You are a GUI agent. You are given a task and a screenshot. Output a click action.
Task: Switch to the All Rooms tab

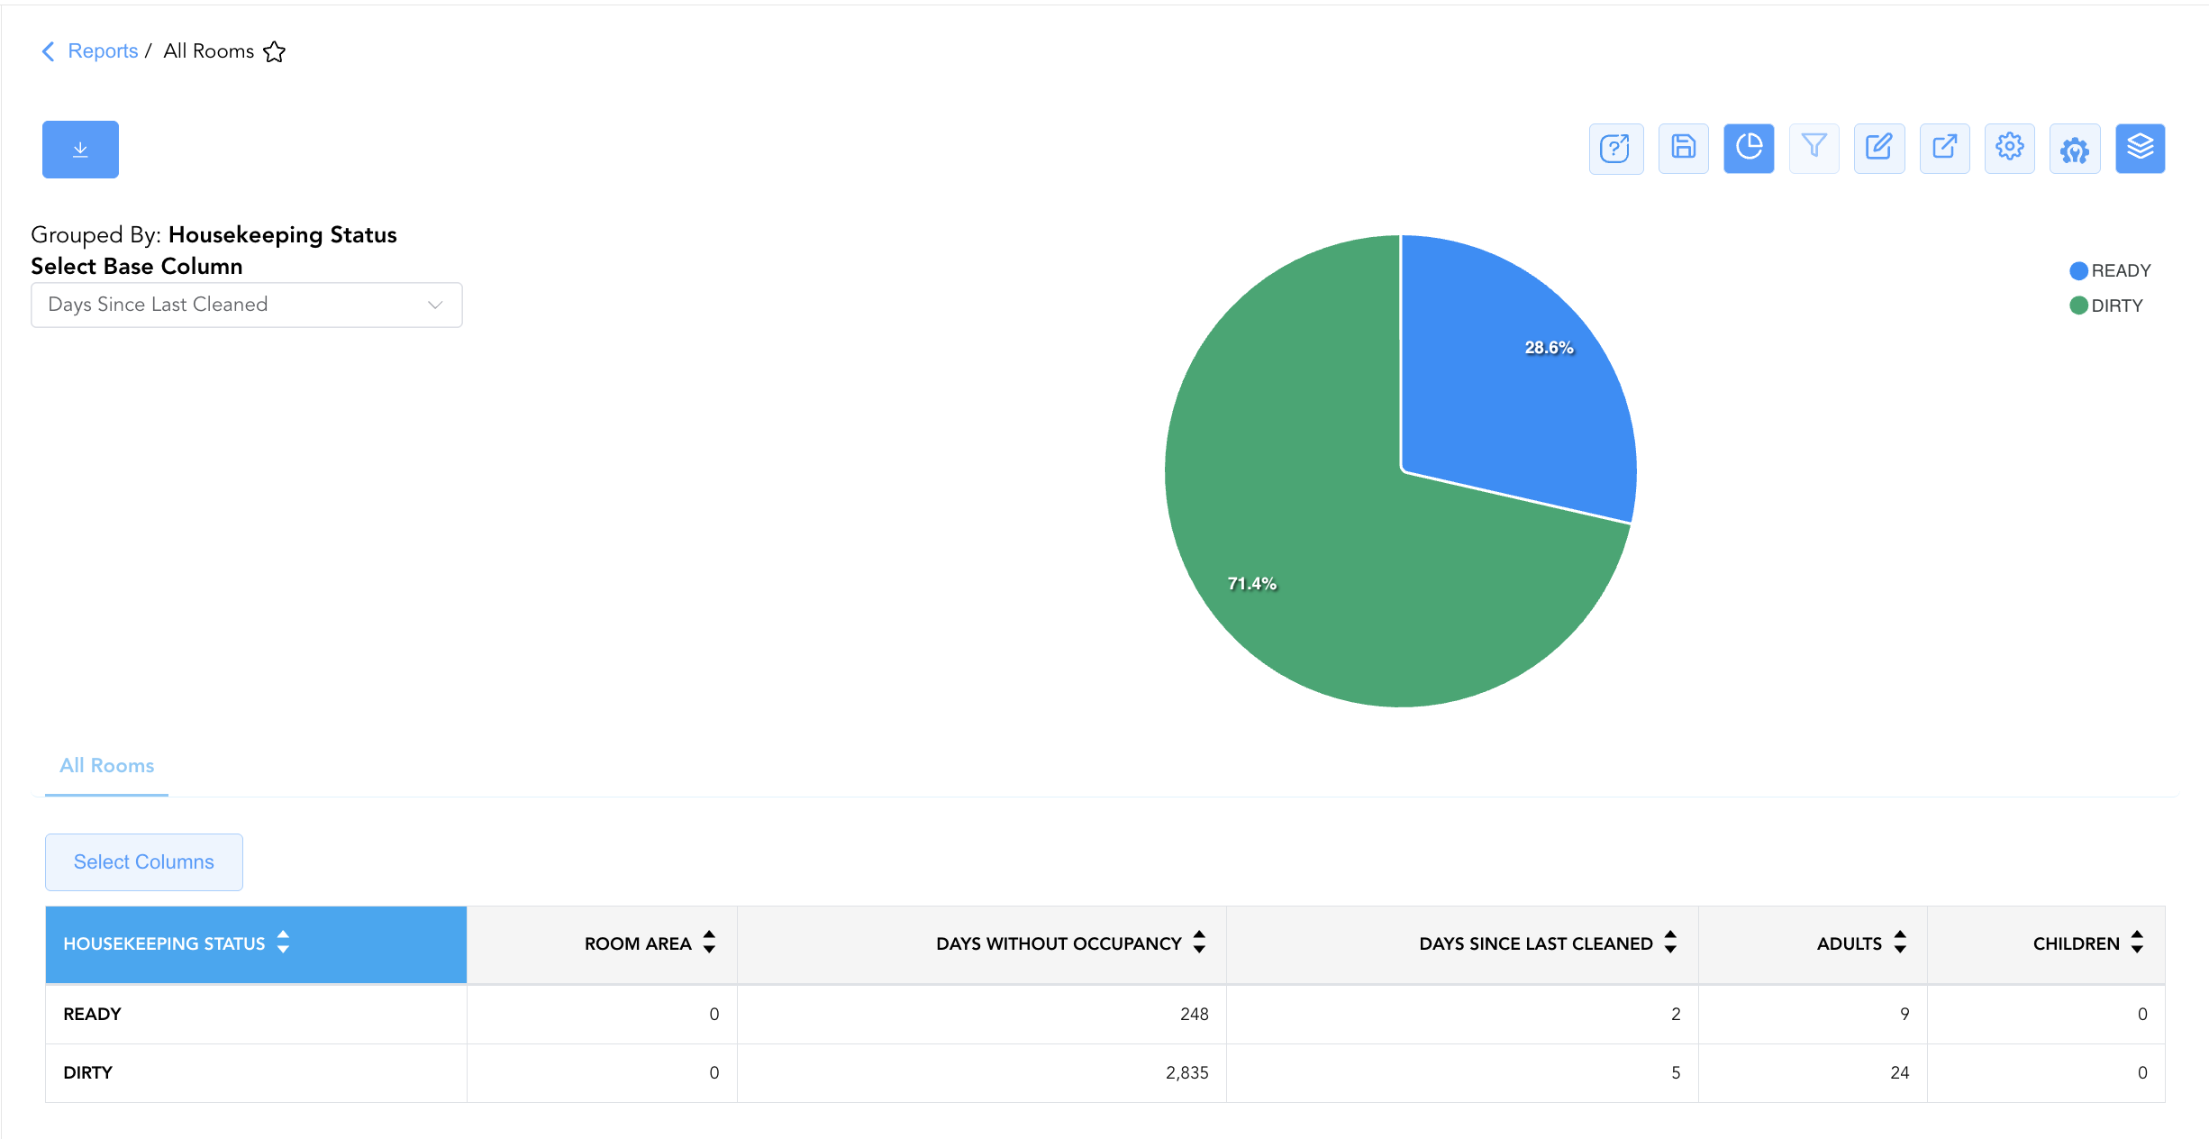click(106, 765)
